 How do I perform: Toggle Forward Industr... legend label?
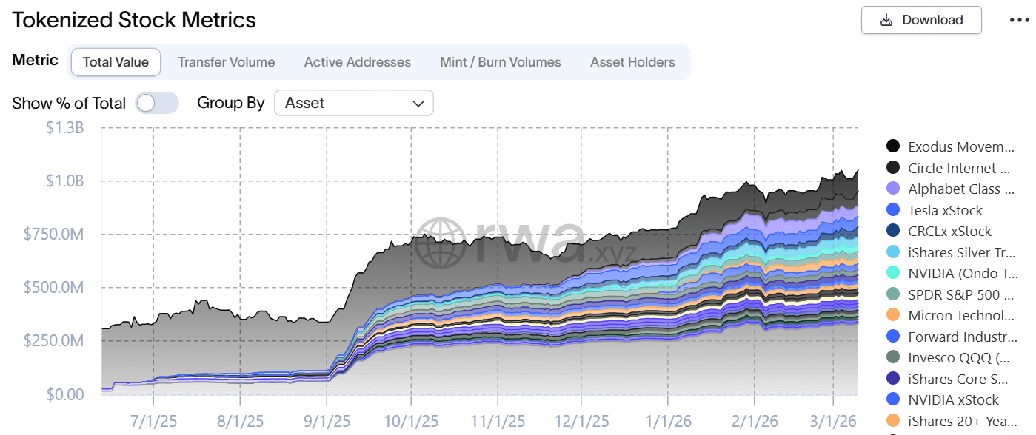[963, 337]
